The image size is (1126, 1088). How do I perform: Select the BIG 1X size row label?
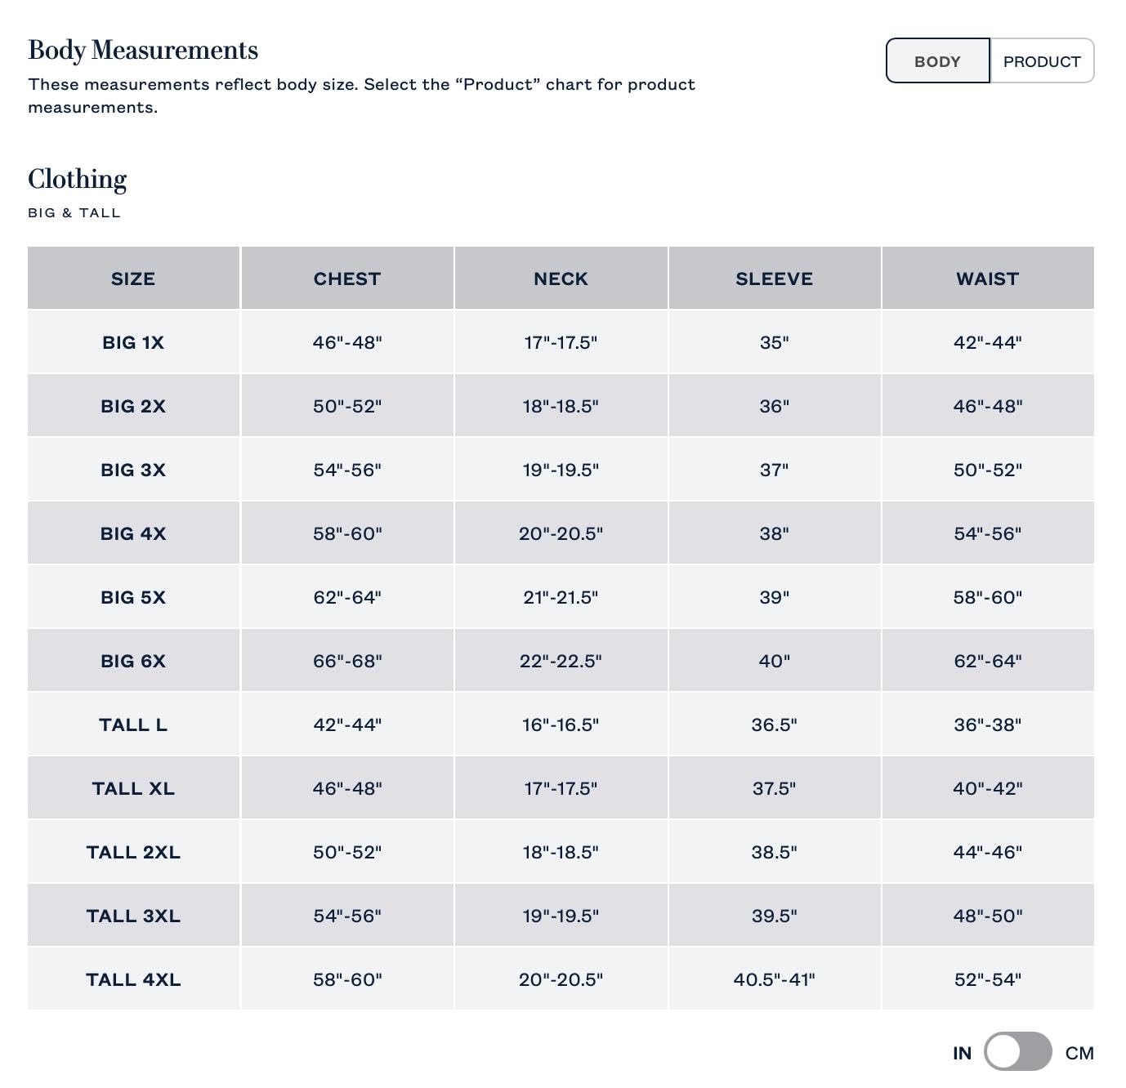(x=133, y=342)
